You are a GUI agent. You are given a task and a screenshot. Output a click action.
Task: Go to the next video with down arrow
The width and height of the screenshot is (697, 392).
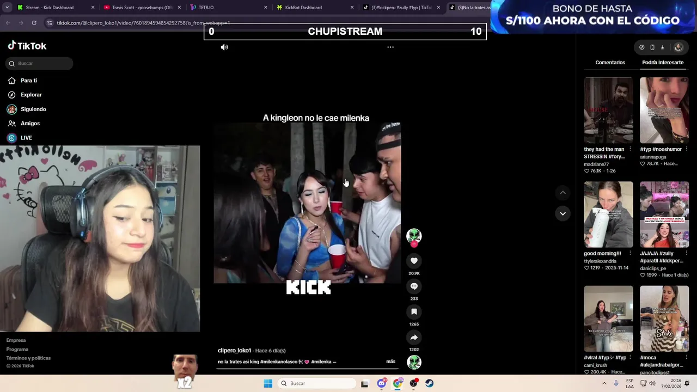[x=563, y=213]
